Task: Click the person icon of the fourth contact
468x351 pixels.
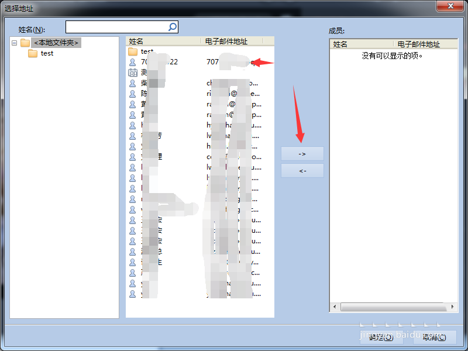Action: [132, 94]
